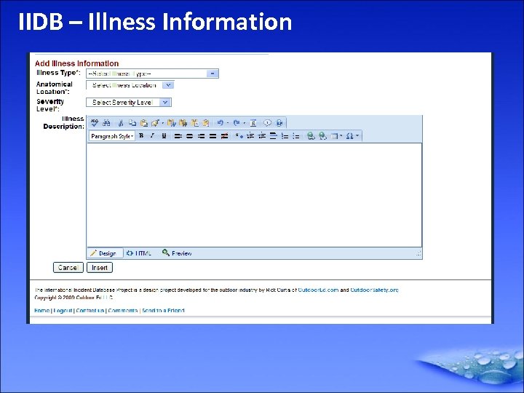Remove alignment with the red-marked icon

click(225, 136)
